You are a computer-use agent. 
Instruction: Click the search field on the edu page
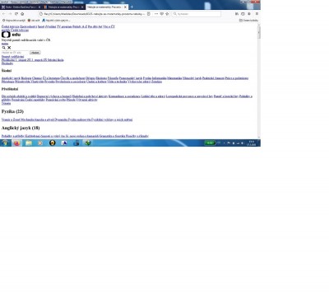coord(15,53)
